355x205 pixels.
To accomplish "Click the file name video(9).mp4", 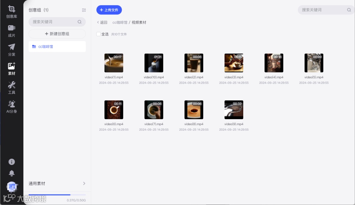I will tap(234, 124).
